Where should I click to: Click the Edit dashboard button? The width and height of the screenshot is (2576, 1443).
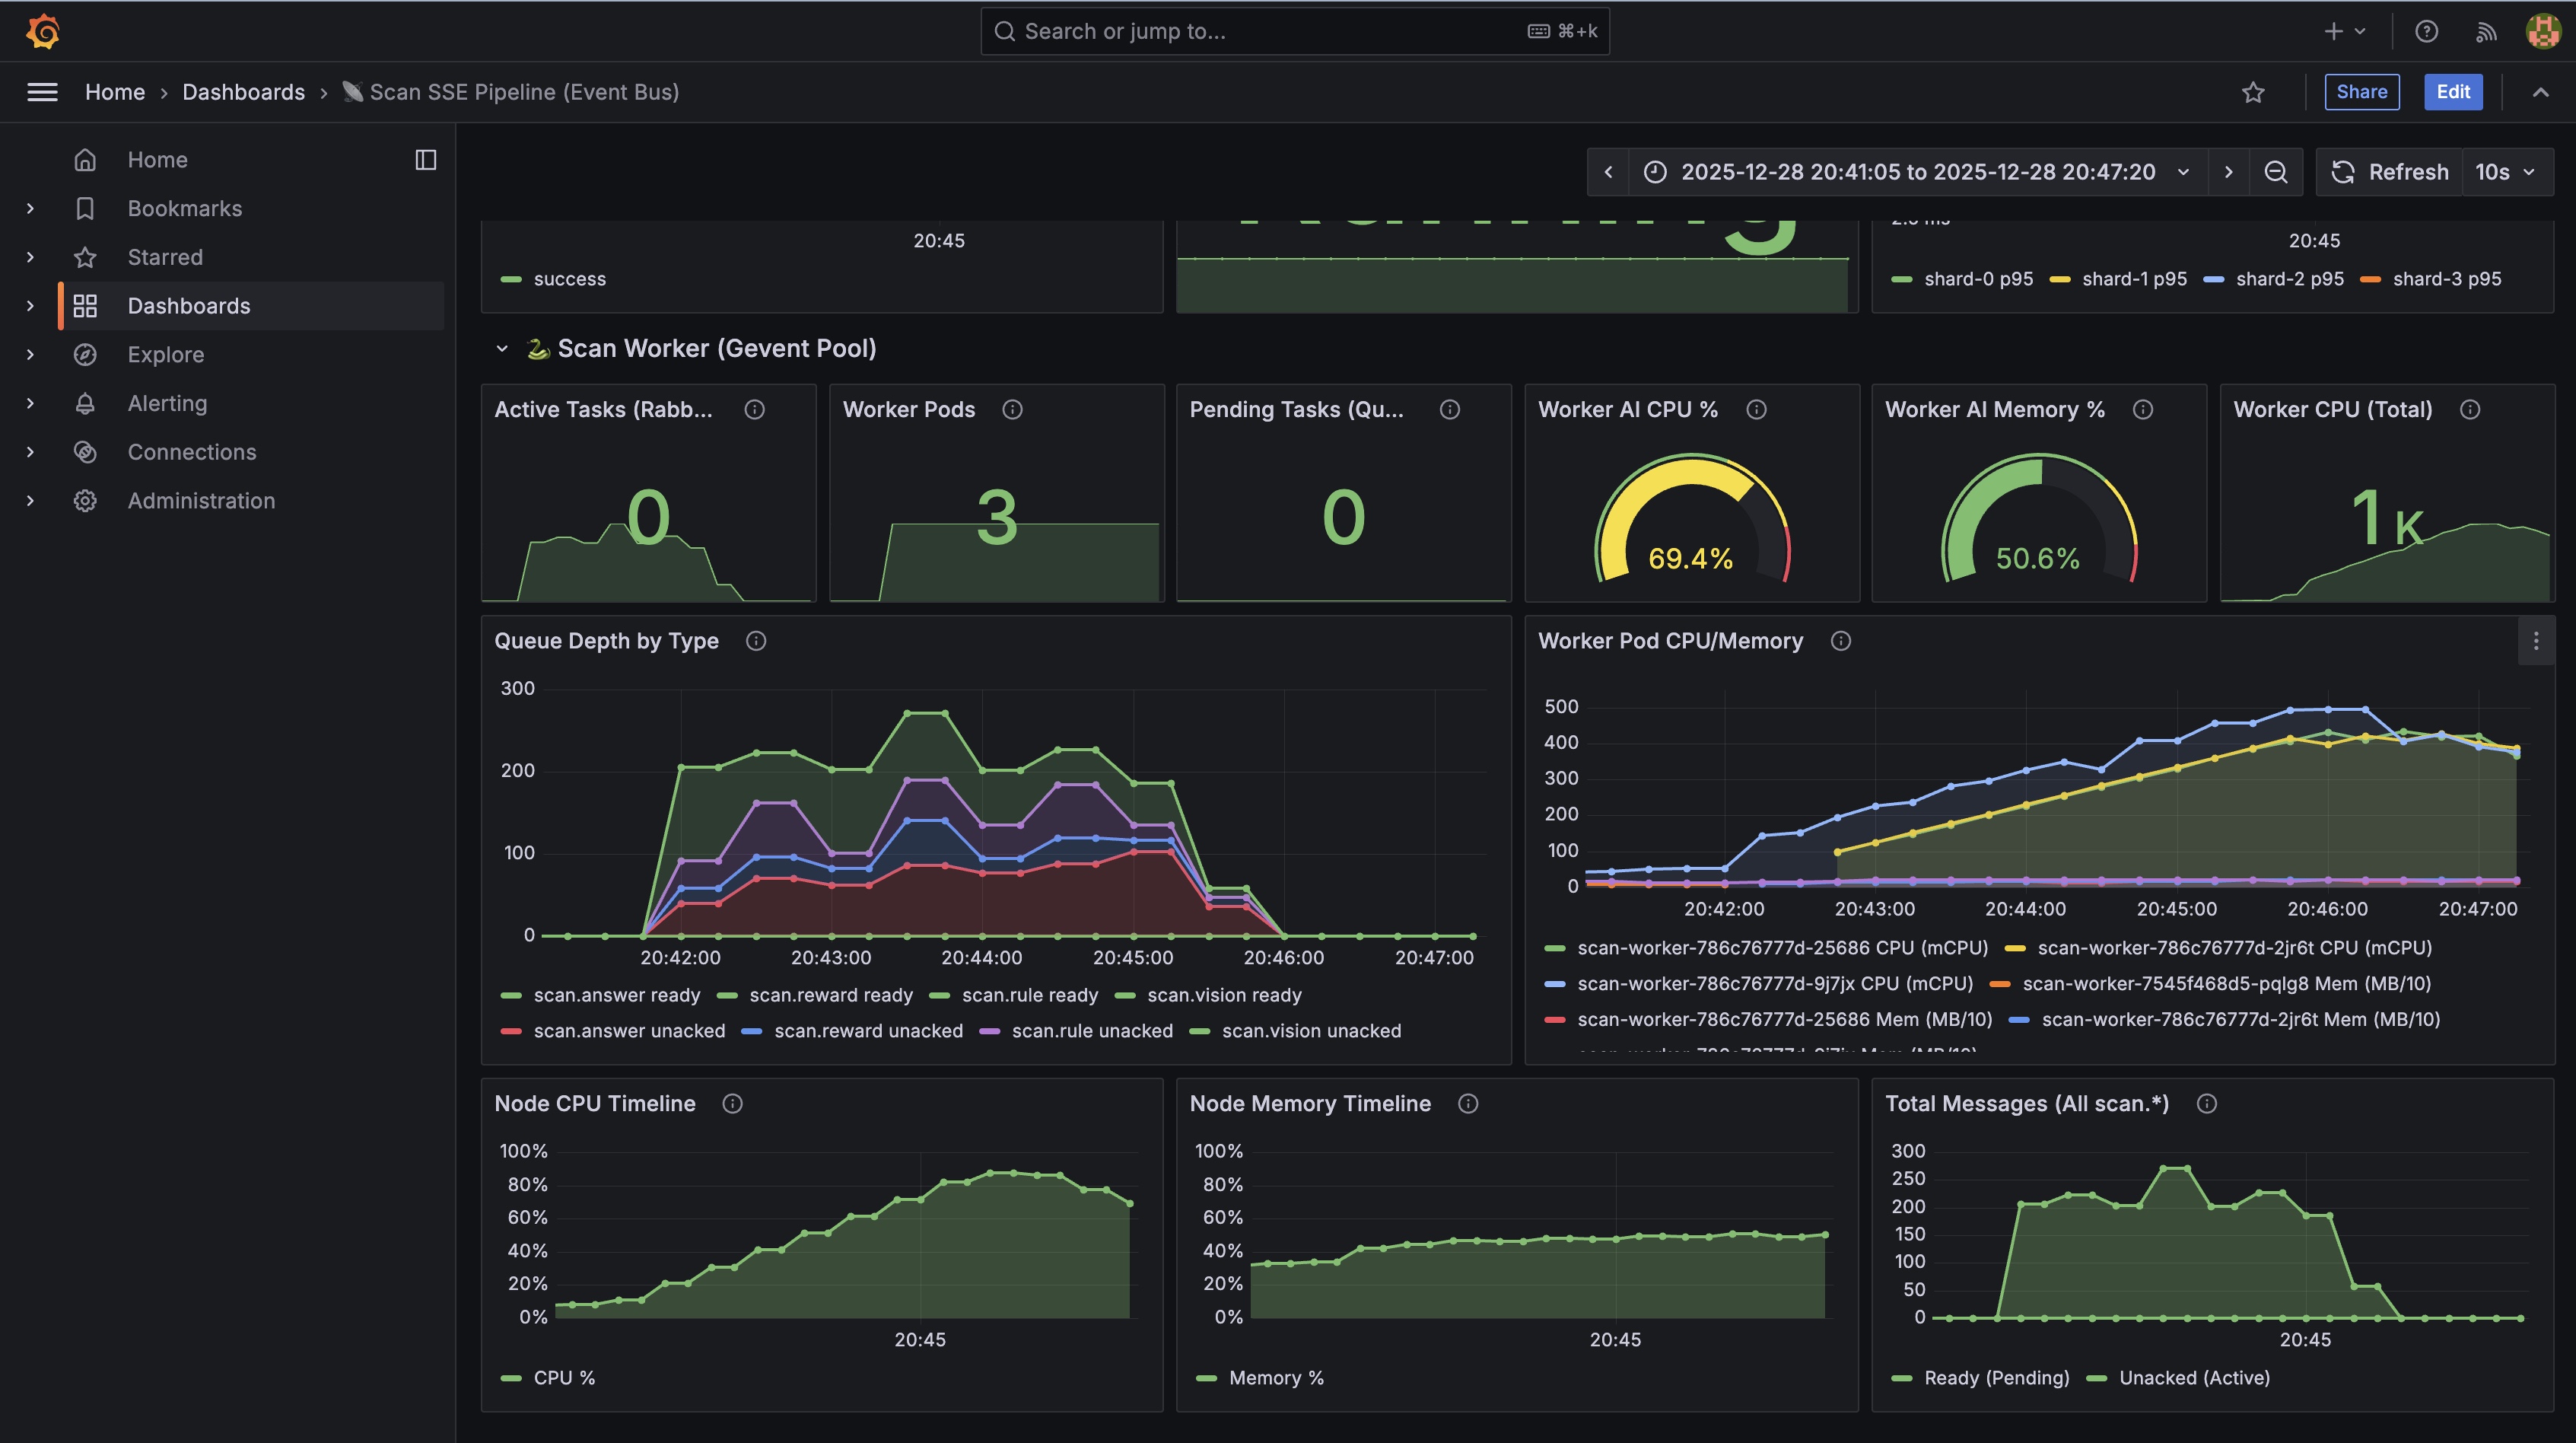[x=2452, y=92]
